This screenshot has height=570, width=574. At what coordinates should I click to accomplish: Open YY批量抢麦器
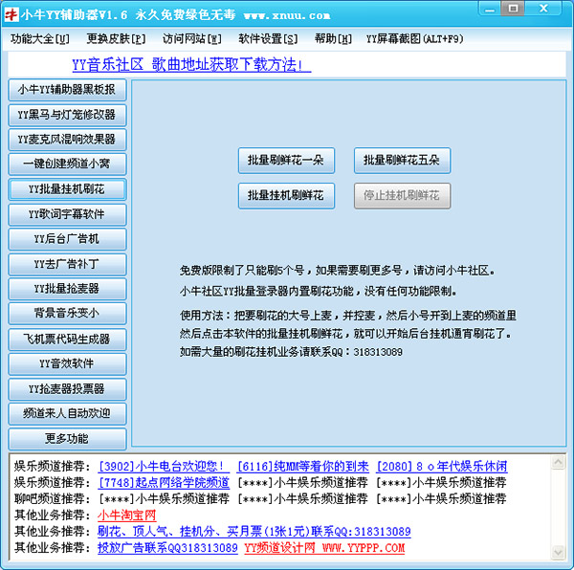pyautogui.click(x=67, y=289)
